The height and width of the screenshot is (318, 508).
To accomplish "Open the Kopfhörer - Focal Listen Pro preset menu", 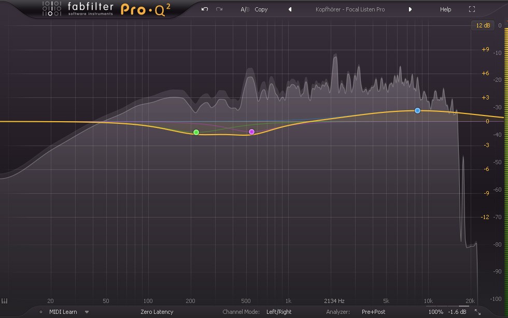I will (350, 9).
